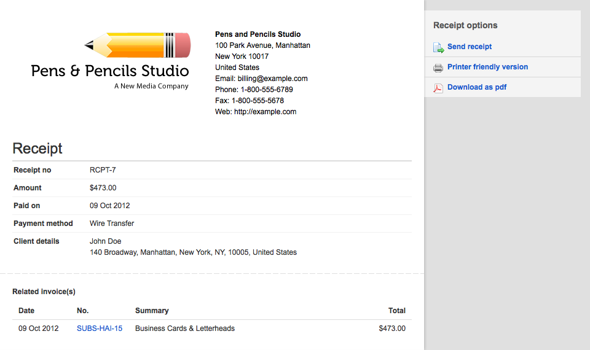
Task: Open the Printer friendly version link
Action: tap(487, 67)
